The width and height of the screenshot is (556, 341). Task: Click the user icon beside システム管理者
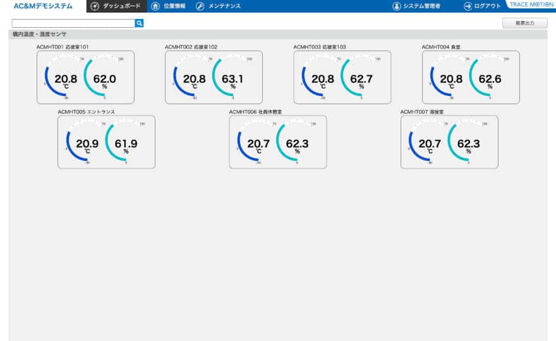click(x=397, y=6)
